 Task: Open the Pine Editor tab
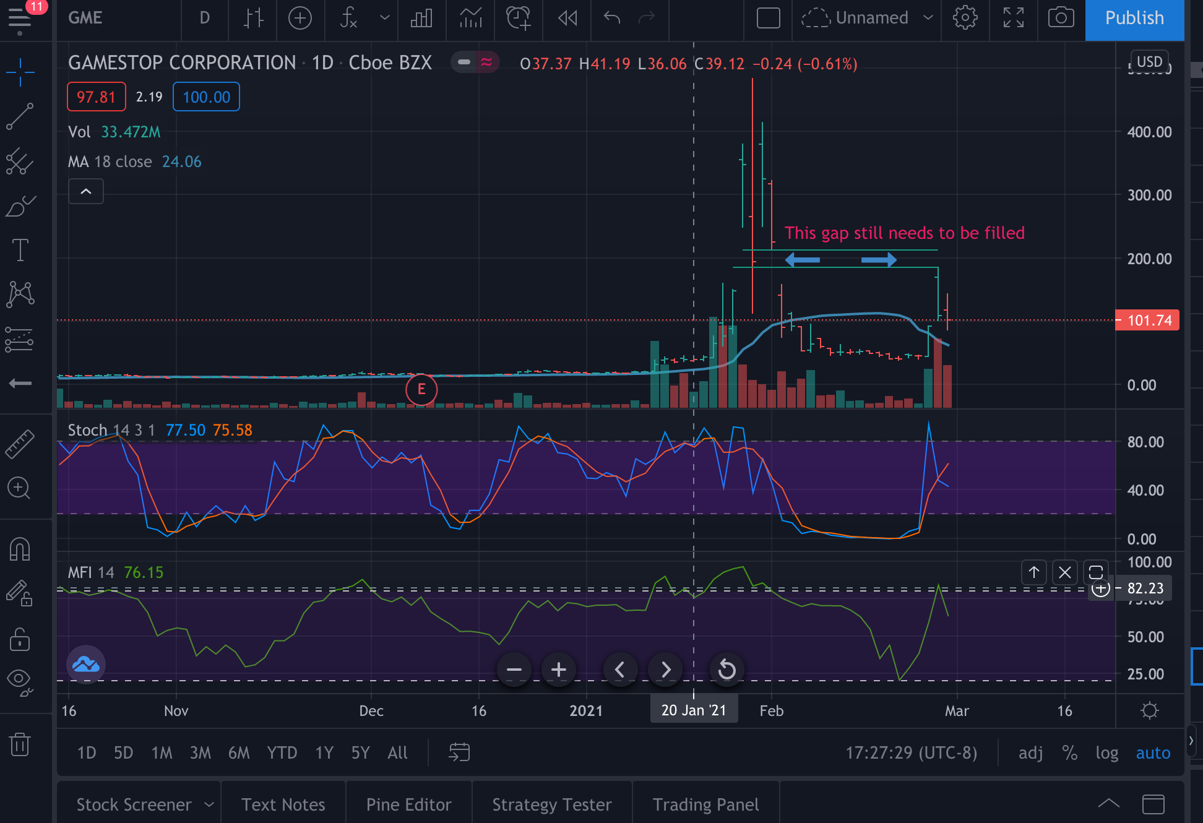[x=408, y=804]
